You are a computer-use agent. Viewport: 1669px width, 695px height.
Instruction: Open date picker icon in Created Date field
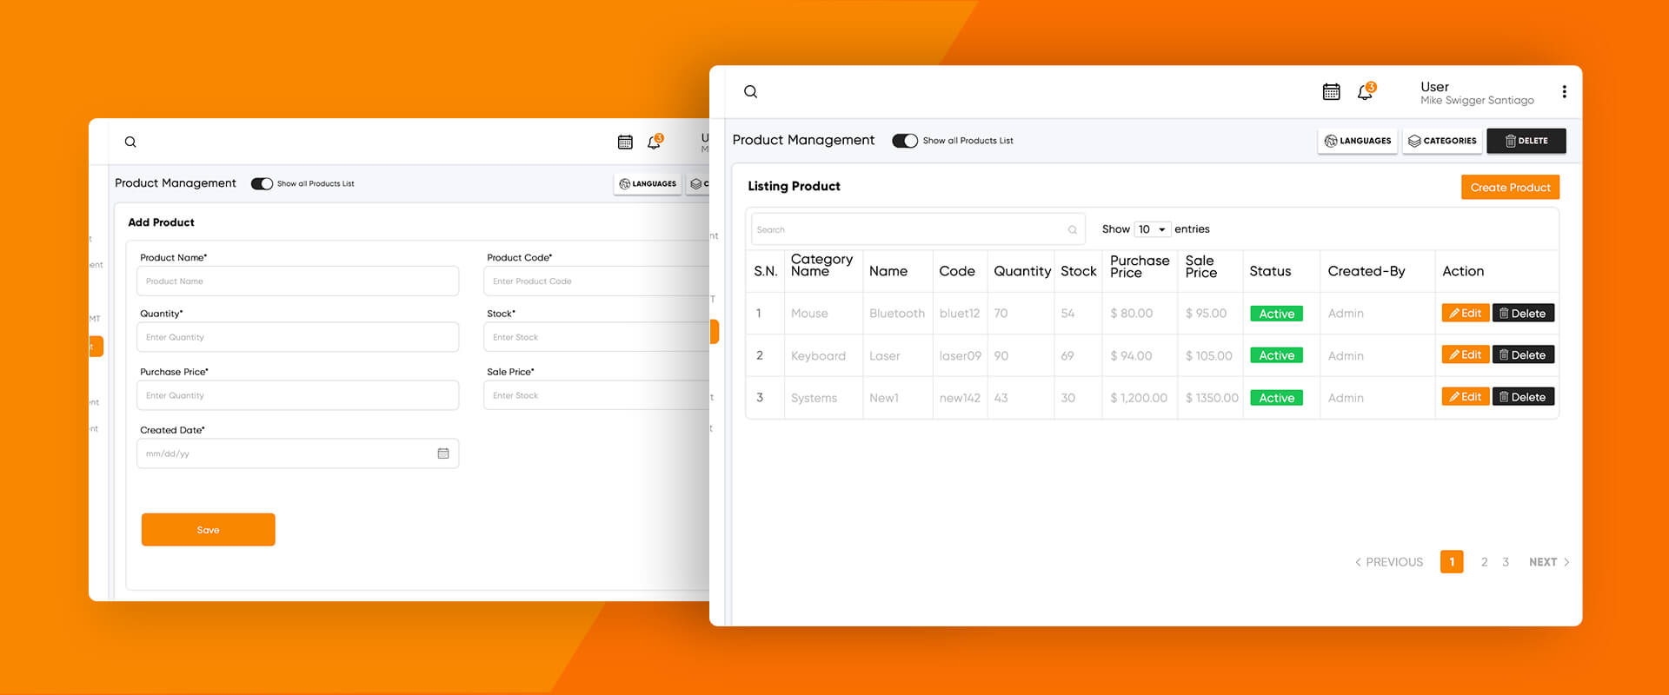coord(443,453)
